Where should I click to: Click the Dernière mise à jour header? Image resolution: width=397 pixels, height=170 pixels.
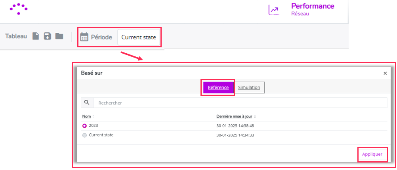coord(234,116)
